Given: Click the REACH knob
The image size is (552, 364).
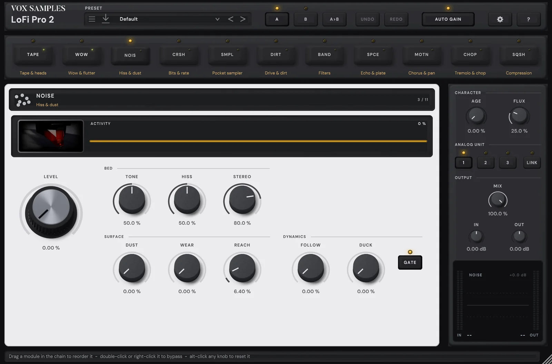Looking at the screenshot, I should (242, 268).
